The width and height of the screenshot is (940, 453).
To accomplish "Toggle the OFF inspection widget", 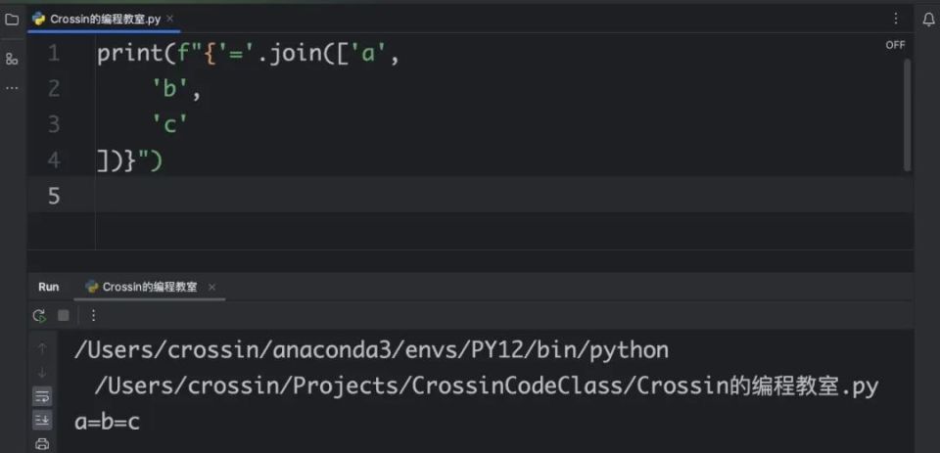I will 895,45.
